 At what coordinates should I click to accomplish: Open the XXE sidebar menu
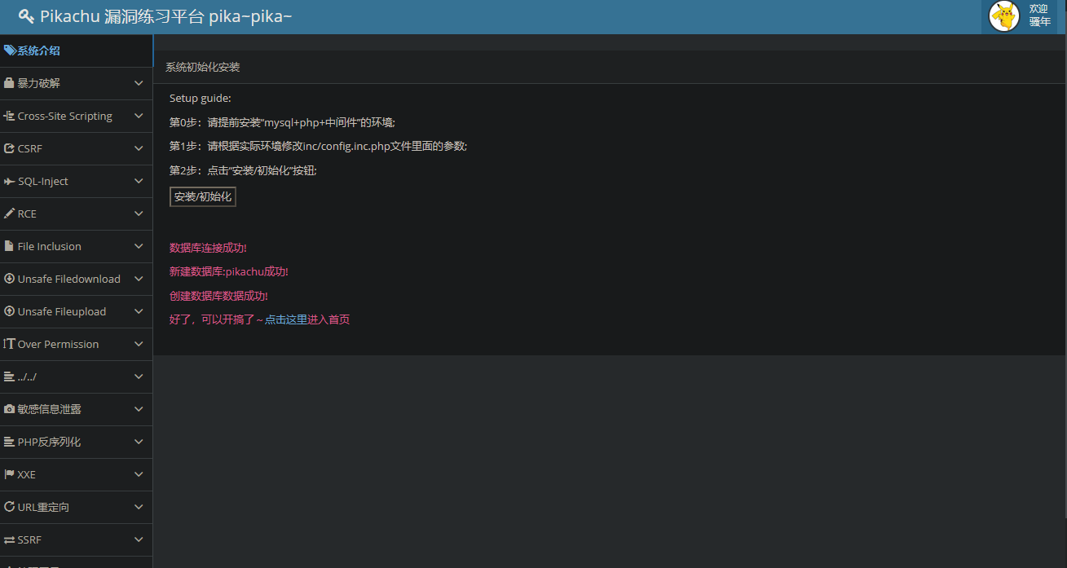(x=76, y=474)
